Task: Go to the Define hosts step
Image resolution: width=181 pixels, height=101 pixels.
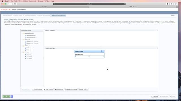Action: pos(18,15)
